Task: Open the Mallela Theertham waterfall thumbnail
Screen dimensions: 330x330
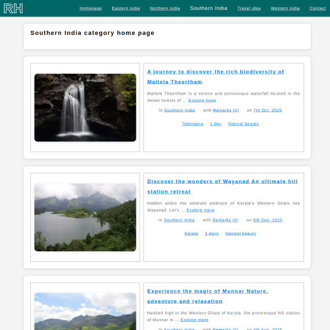Action: point(85,108)
